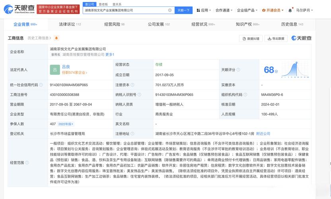Image resolution: width=331 pixels, height=199 pixels.
Task: Click the organization code MA4M36P0-6
Action: point(272,95)
